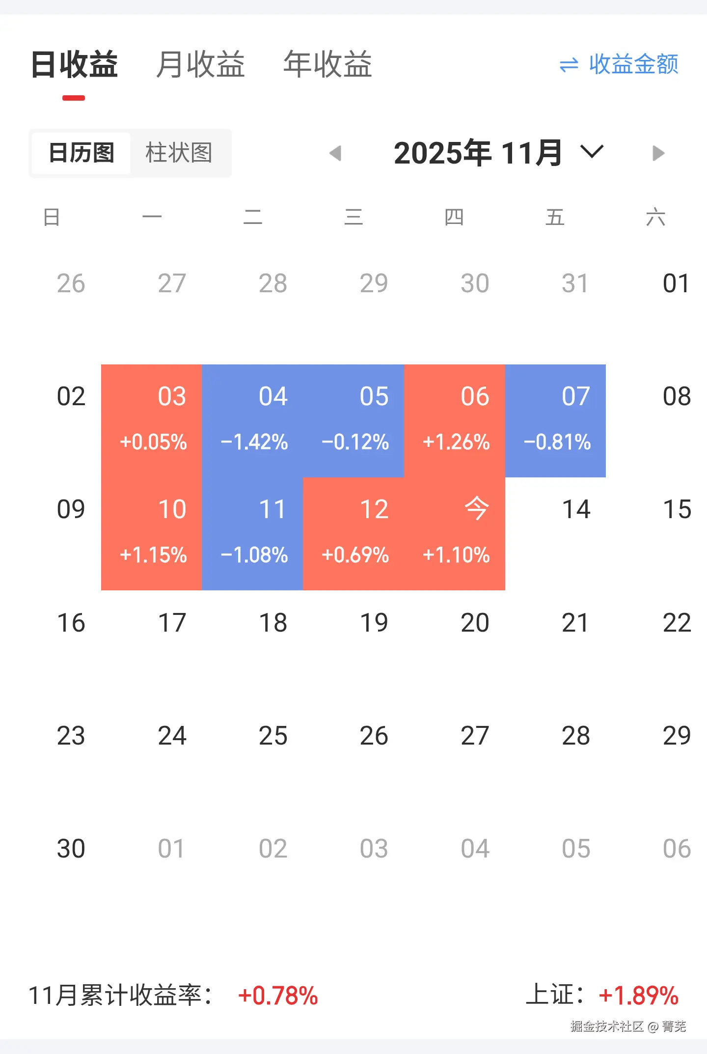Click the blue cell for day 04
The image size is (707, 1054).
click(x=252, y=420)
